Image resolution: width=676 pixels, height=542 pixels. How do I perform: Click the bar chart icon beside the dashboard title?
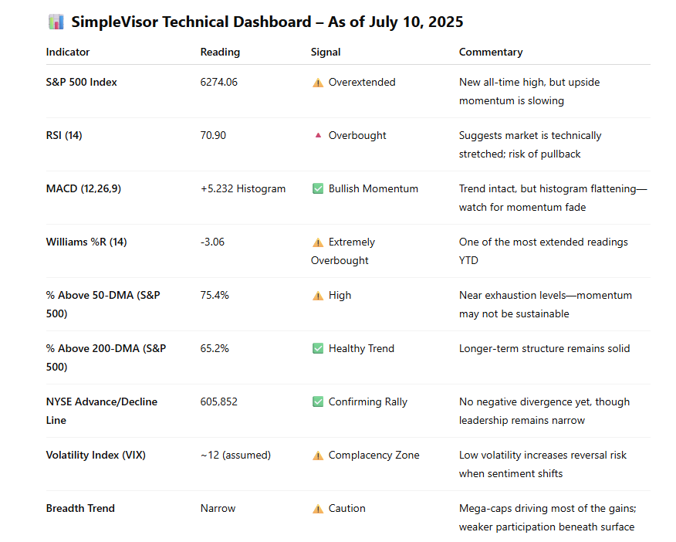56,22
